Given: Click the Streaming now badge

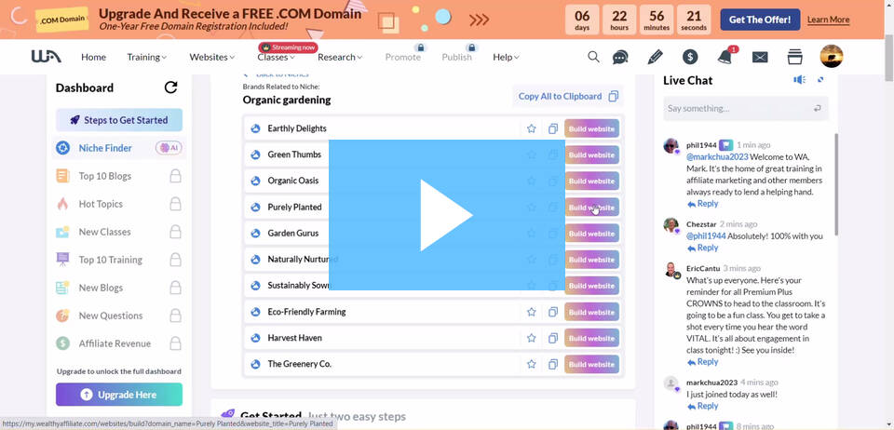Looking at the screenshot, I should click(288, 47).
